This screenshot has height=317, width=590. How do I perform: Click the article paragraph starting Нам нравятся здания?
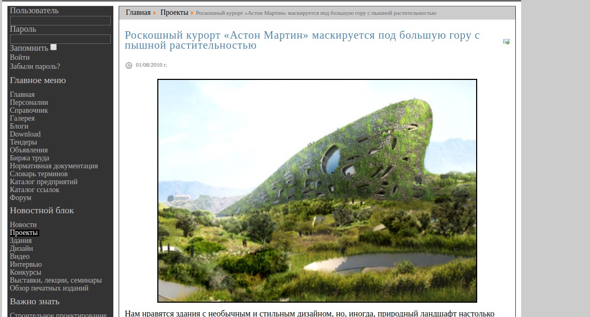310,313
